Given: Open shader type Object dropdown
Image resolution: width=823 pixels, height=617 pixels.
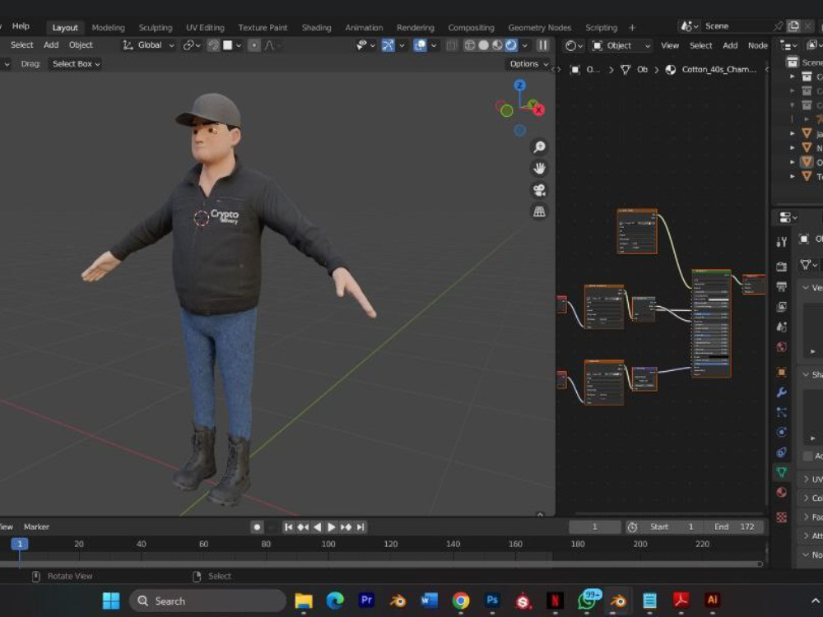Looking at the screenshot, I should pos(621,45).
